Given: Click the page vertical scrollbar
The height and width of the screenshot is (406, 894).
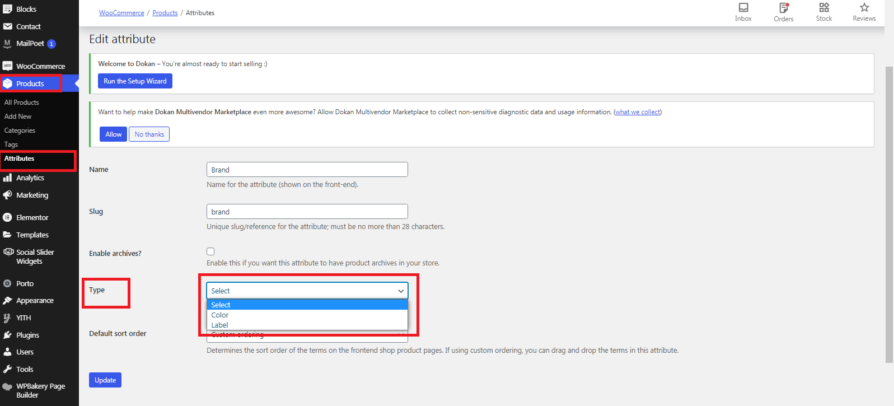Looking at the screenshot, I should pyautogui.click(x=889, y=214).
